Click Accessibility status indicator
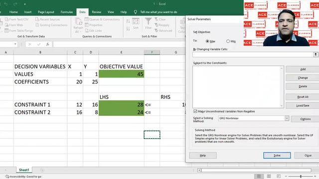This screenshot has height=179, width=319. (x=23, y=177)
